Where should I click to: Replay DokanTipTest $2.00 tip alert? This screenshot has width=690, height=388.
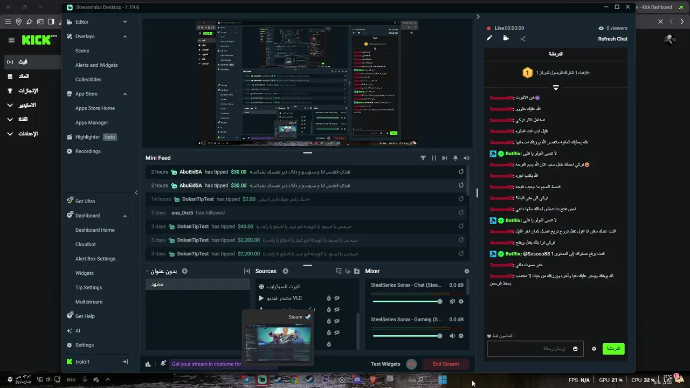pyautogui.click(x=461, y=199)
